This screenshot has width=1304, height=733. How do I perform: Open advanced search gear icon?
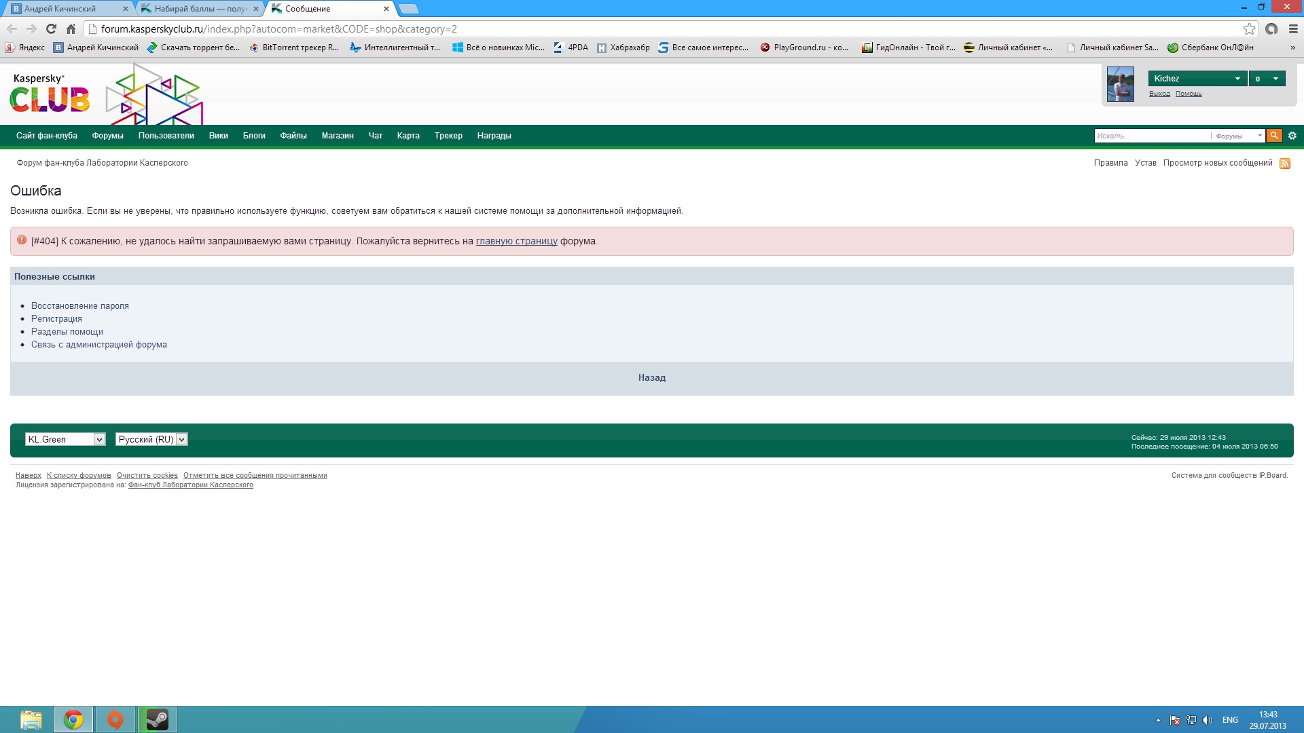(x=1292, y=136)
